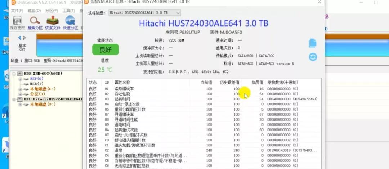Select the 当前等待中扇区数 attribute row
The image size is (389, 169).
[204, 161]
